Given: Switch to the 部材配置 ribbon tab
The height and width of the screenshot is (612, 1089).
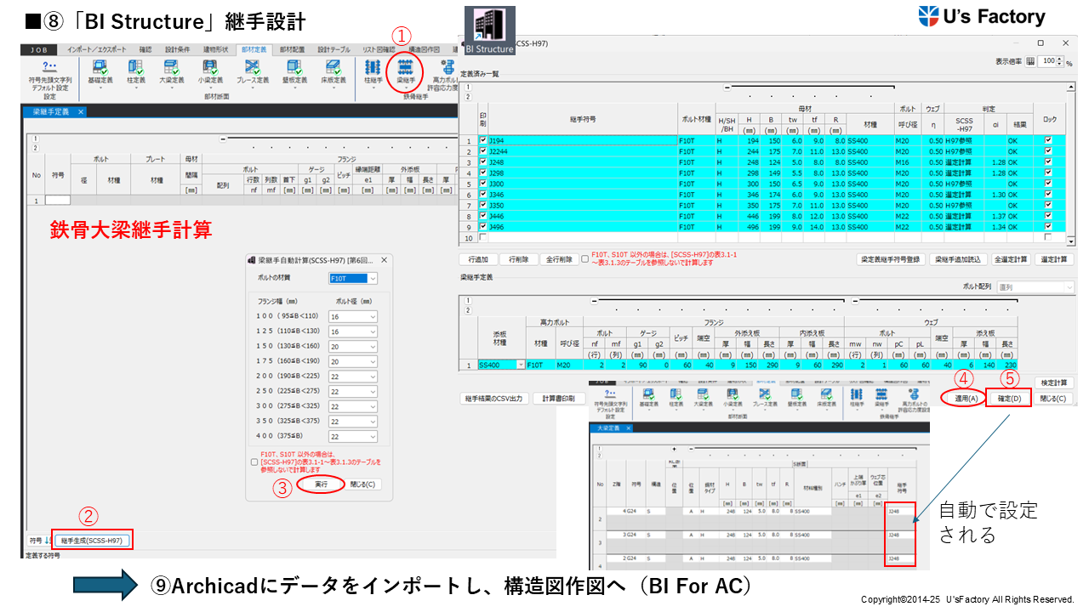Looking at the screenshot, I should click(x=292, y=49).
